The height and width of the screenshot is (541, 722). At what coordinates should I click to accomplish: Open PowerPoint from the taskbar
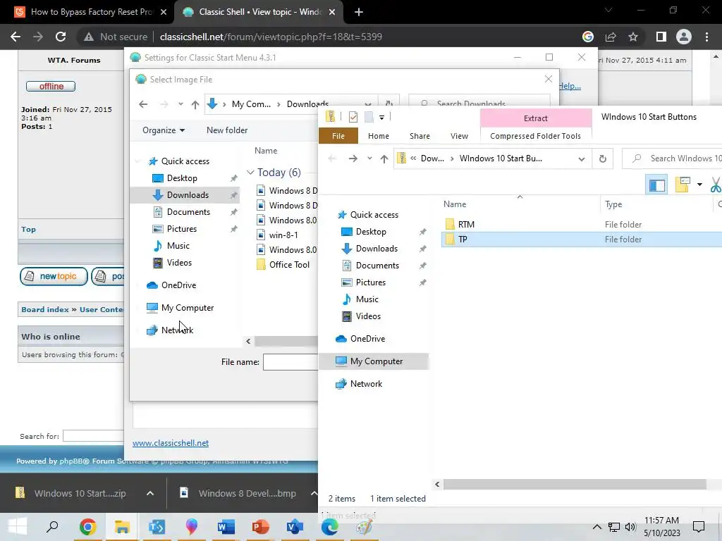tap(260, 527)
